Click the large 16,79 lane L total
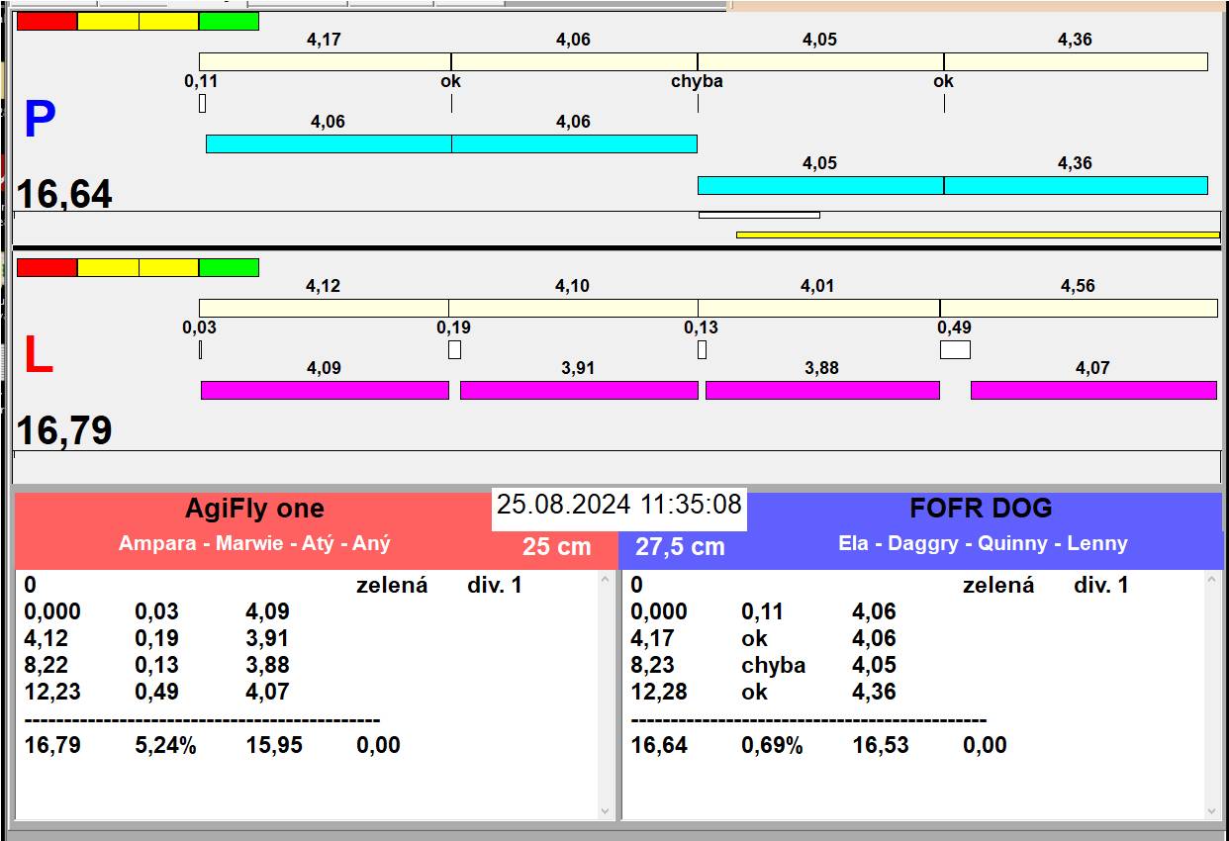The width and height of the screenshot is (1229, 841). [x=64, y=431]
